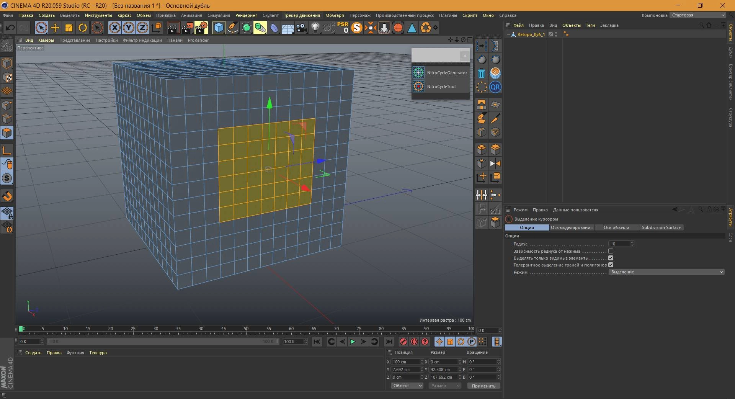The height and width of the screenshot is (399, 735).
Task: Open the Атрибуты side tab
Action: (x=730, y=217)
